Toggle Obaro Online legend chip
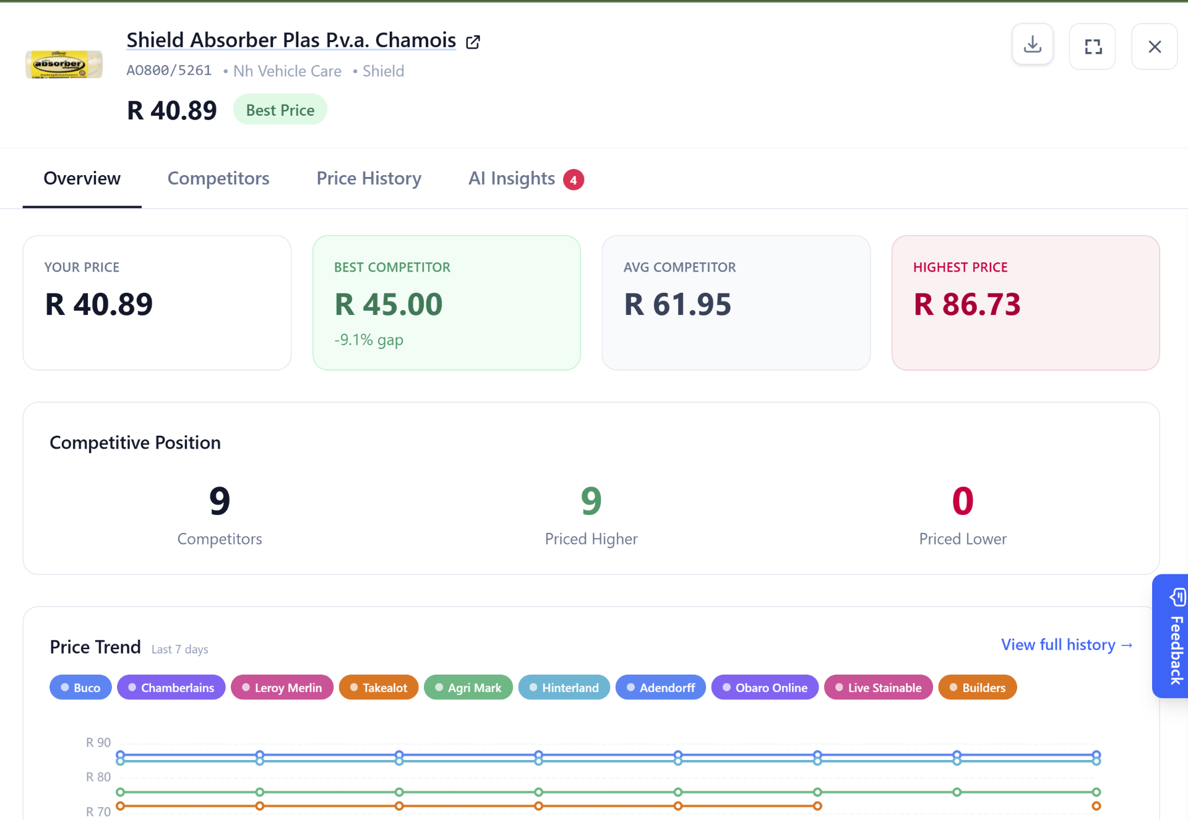Image resolution: width=1188 pixels, height=820 pixels. coord(765,687)
